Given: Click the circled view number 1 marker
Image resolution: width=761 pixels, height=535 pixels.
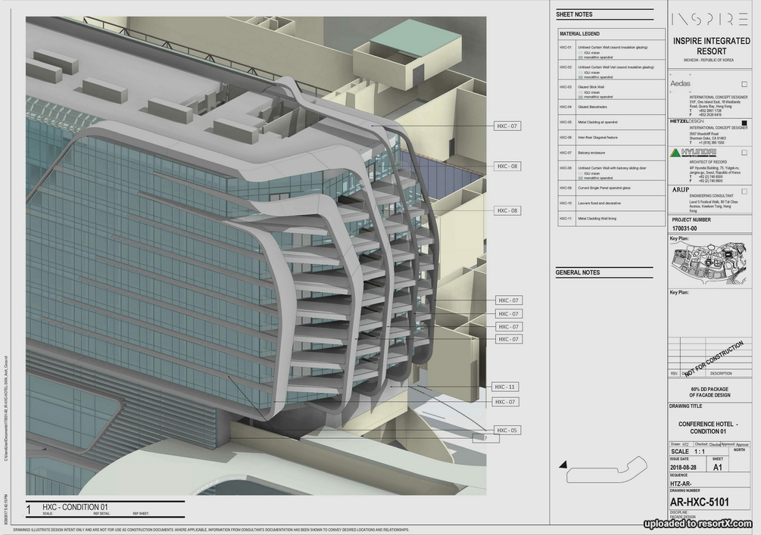Looking at the screenshot, I should [x=29, y=508].
